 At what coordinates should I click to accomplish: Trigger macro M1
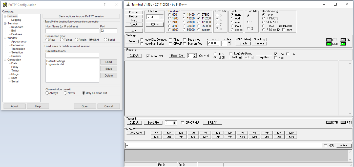(x=156, y=133)
